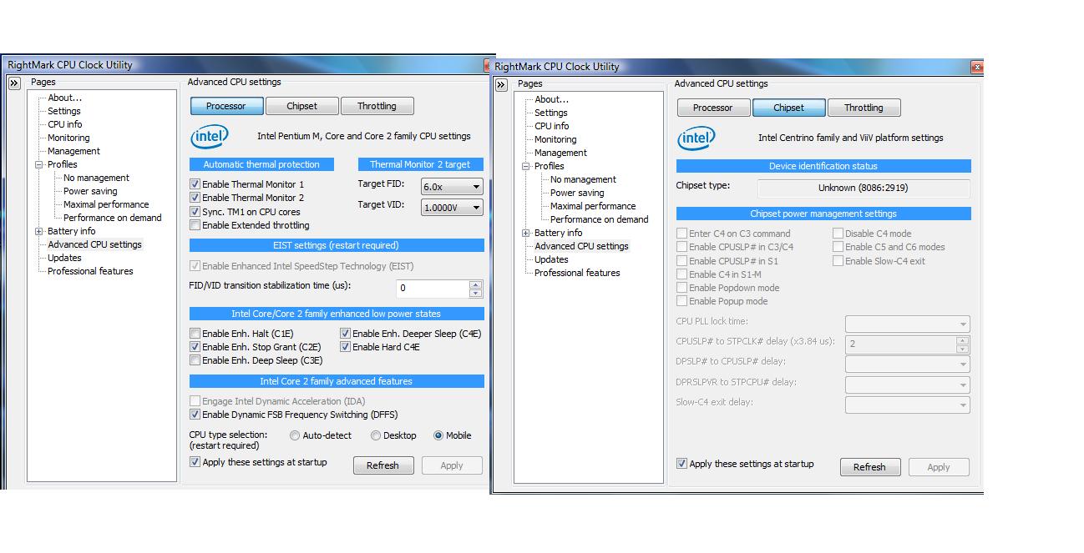The width and height of the screenshot is (1084, 553).
Task: Open Management page in left window
Action: 73,151
